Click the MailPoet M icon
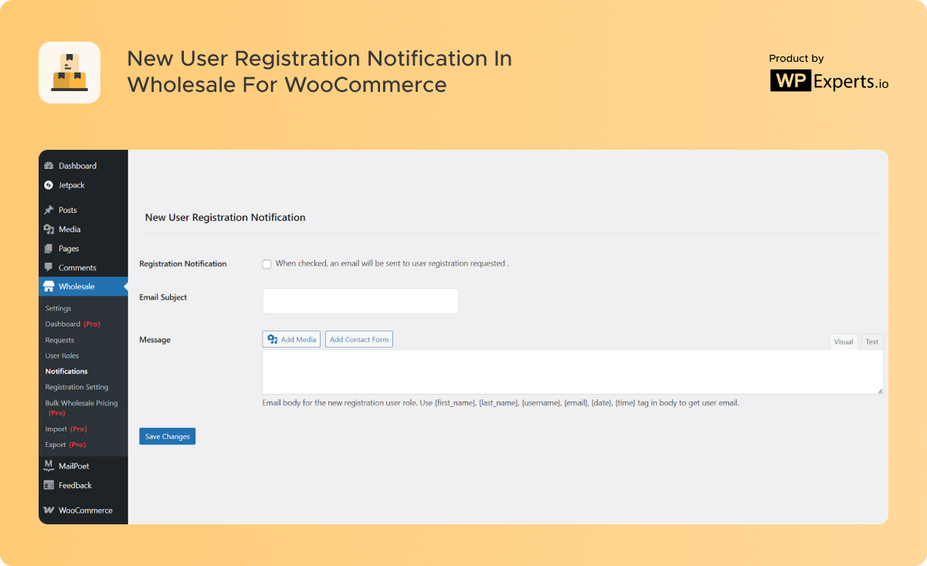The height and width of the screenshot is (566, 927). (49, 466)
